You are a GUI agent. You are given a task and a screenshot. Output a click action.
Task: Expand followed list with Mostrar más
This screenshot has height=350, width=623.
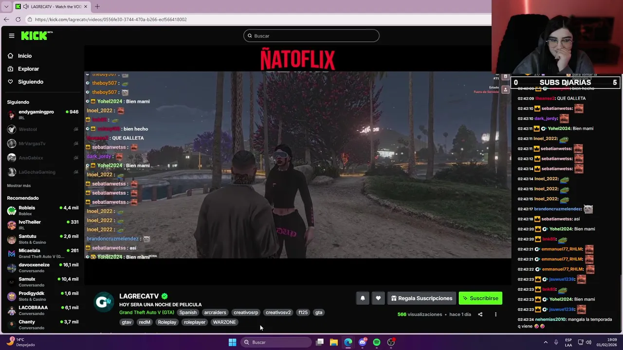click(18, 186)
